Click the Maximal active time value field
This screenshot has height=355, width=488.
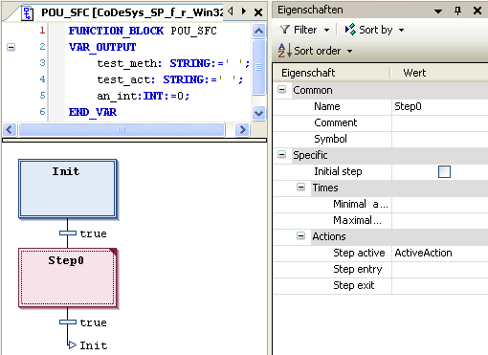tap(440, 220)
